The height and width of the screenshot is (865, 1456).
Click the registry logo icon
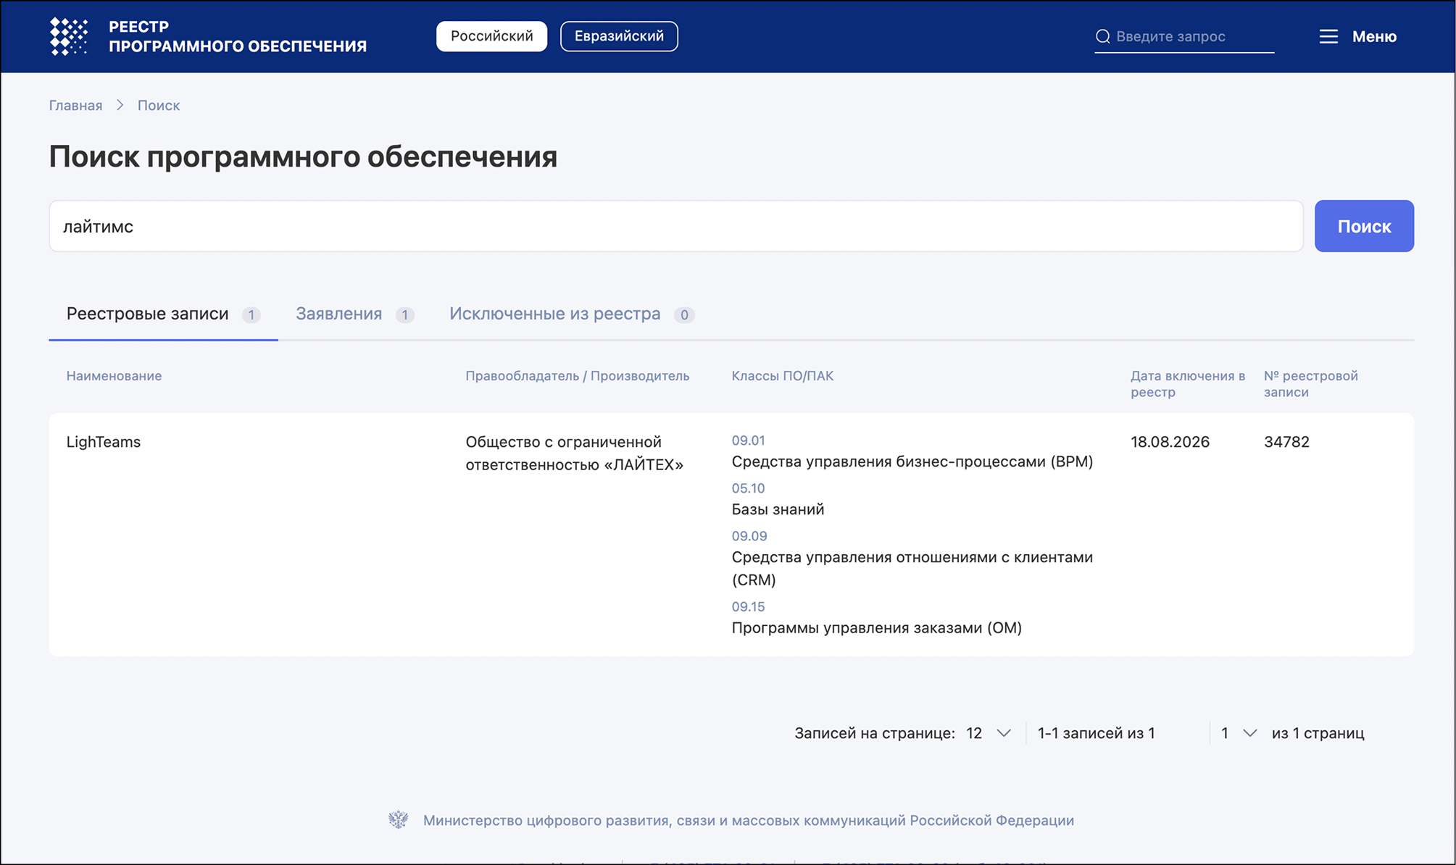(69, 36)
